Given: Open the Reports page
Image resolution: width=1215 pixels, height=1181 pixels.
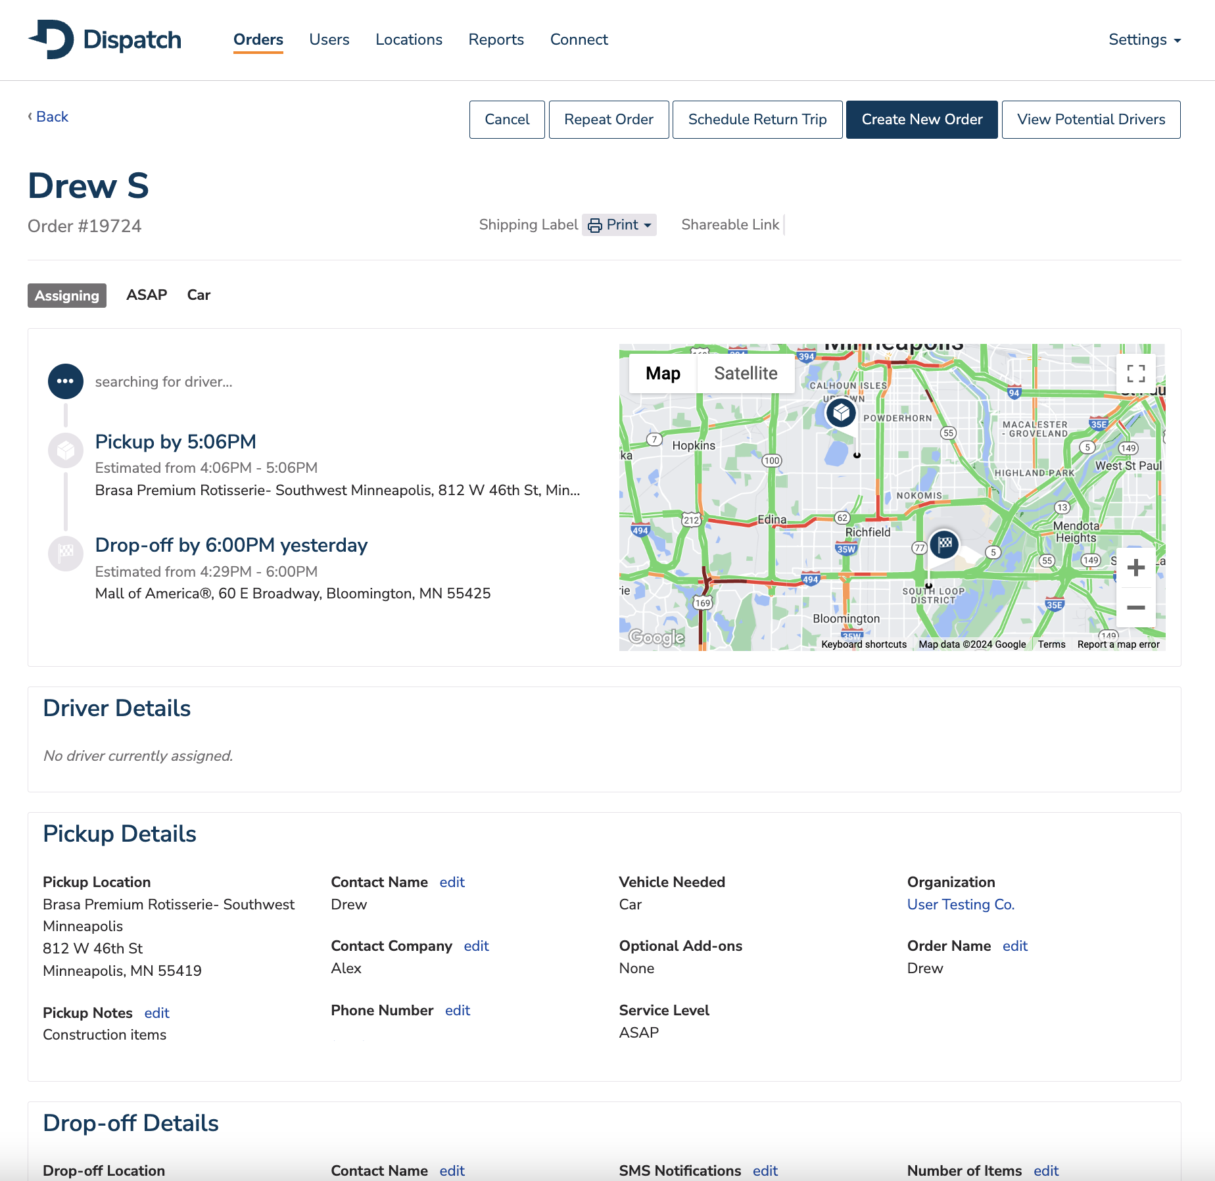Looking at the screenshot, I should [x=496, y=39].
